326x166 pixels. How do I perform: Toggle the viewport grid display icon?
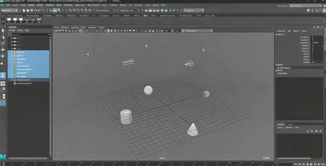[81, 31]
